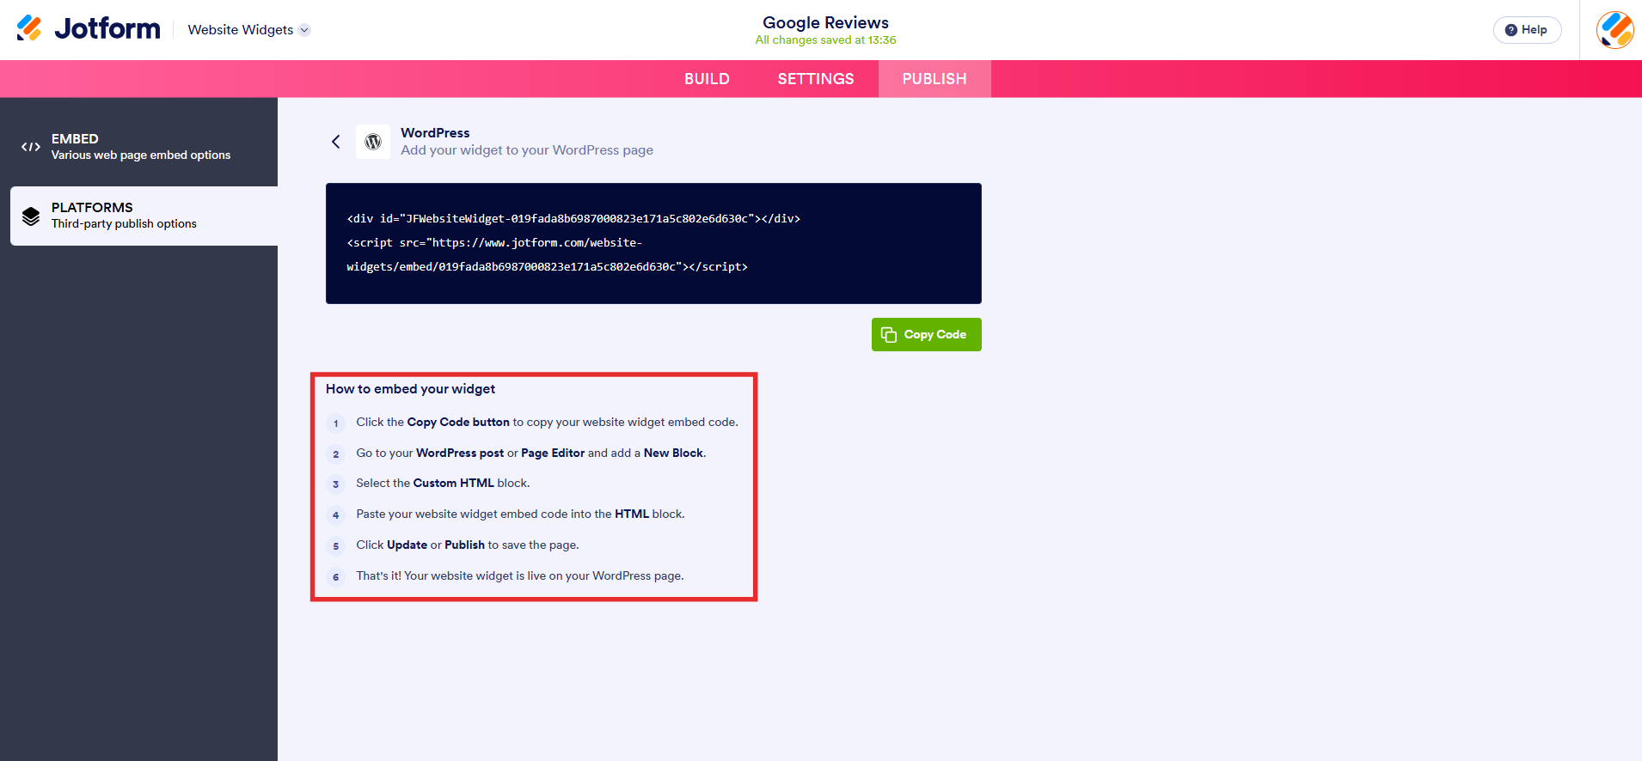Click the Jotform logo
This screenshot has height=761, width=1642.
pyautogui.click(x=88, y=28)
